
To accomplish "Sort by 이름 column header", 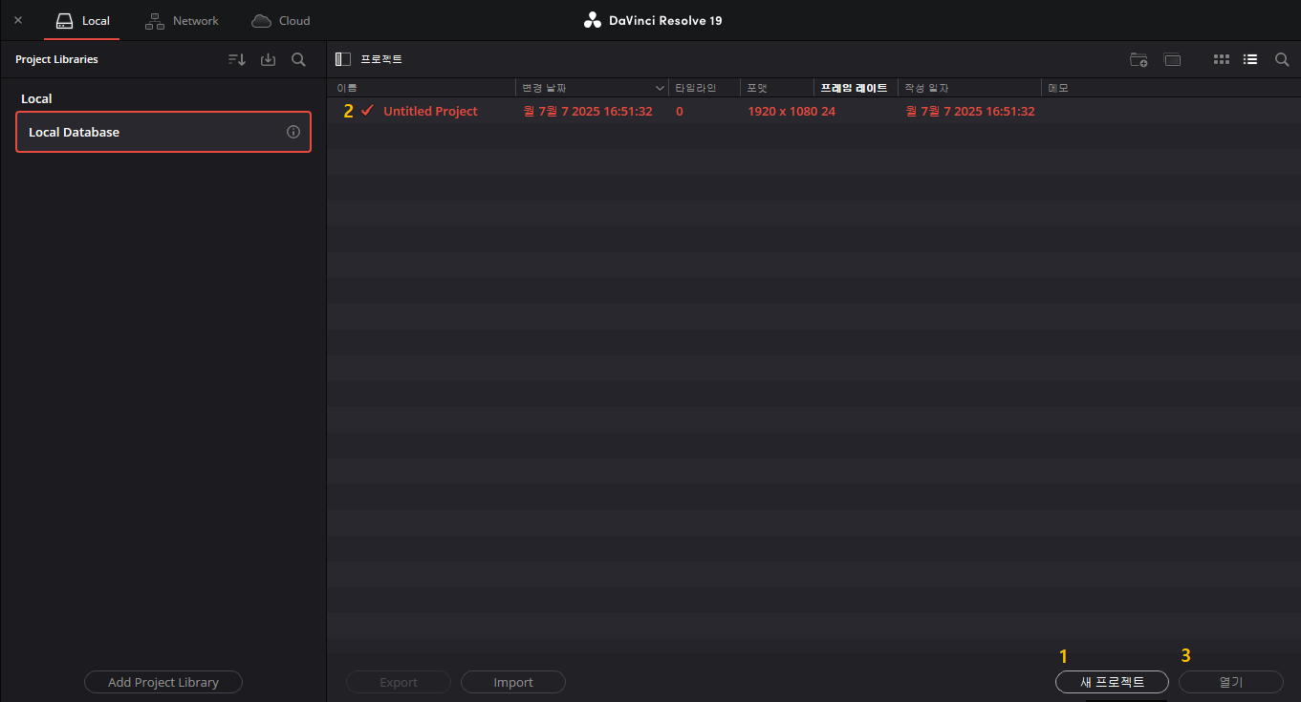I will (421, 88).
